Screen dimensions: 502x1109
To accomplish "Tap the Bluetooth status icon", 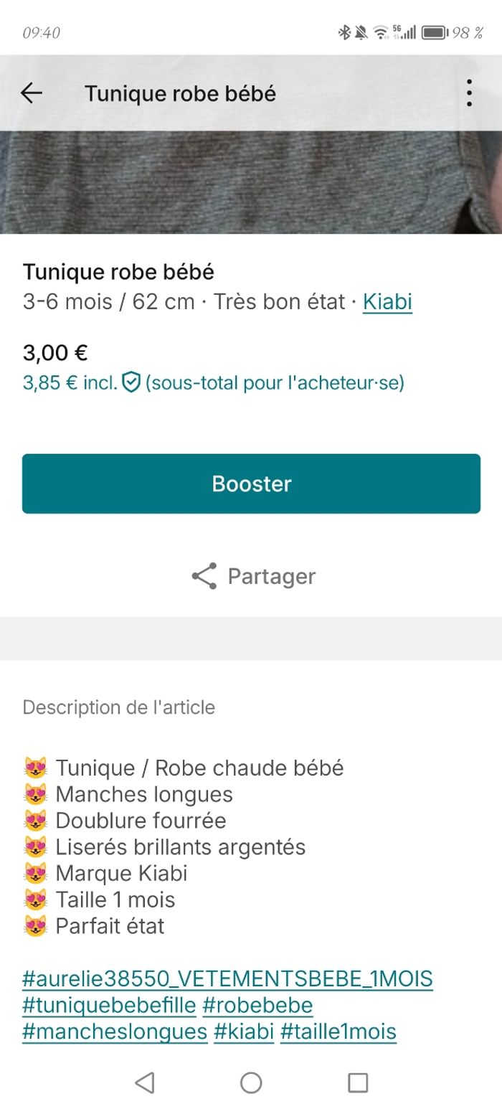I will point(344,32).
